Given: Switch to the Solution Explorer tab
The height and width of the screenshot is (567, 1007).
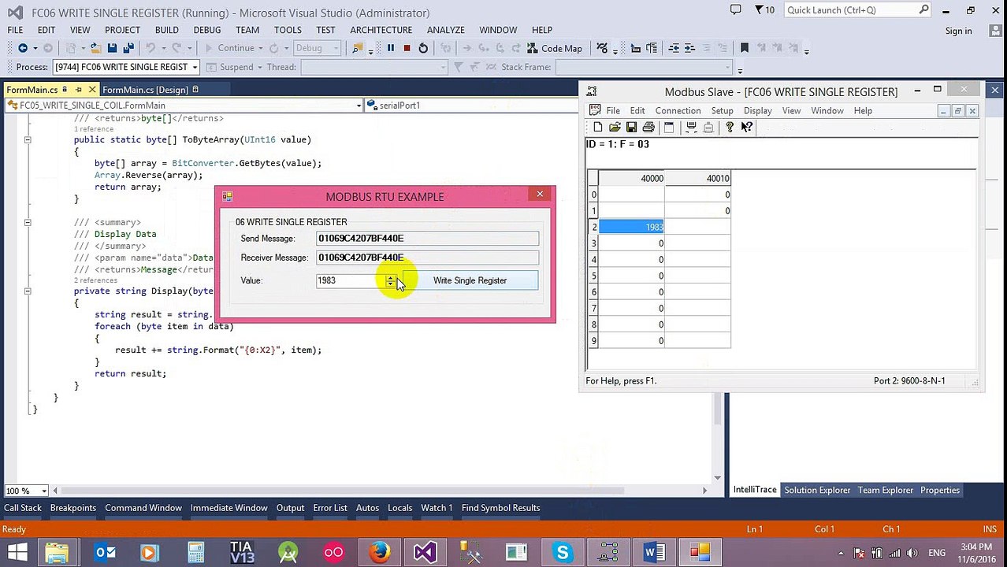Looking at the screenshot, I should [817, 490].
